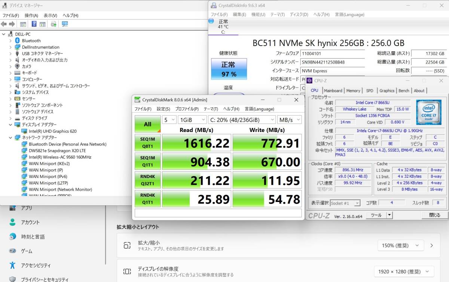Start all benchmarks with the All button
Screen dimensions: 449x282
(147, 124)
